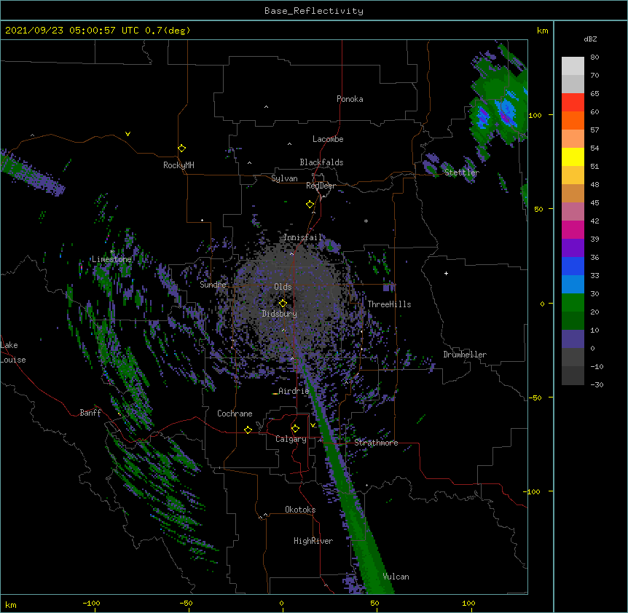The width and height of the screenshot is (628, 613).
Task: Select the Vulcan label
Action: (x=396, y=577)
